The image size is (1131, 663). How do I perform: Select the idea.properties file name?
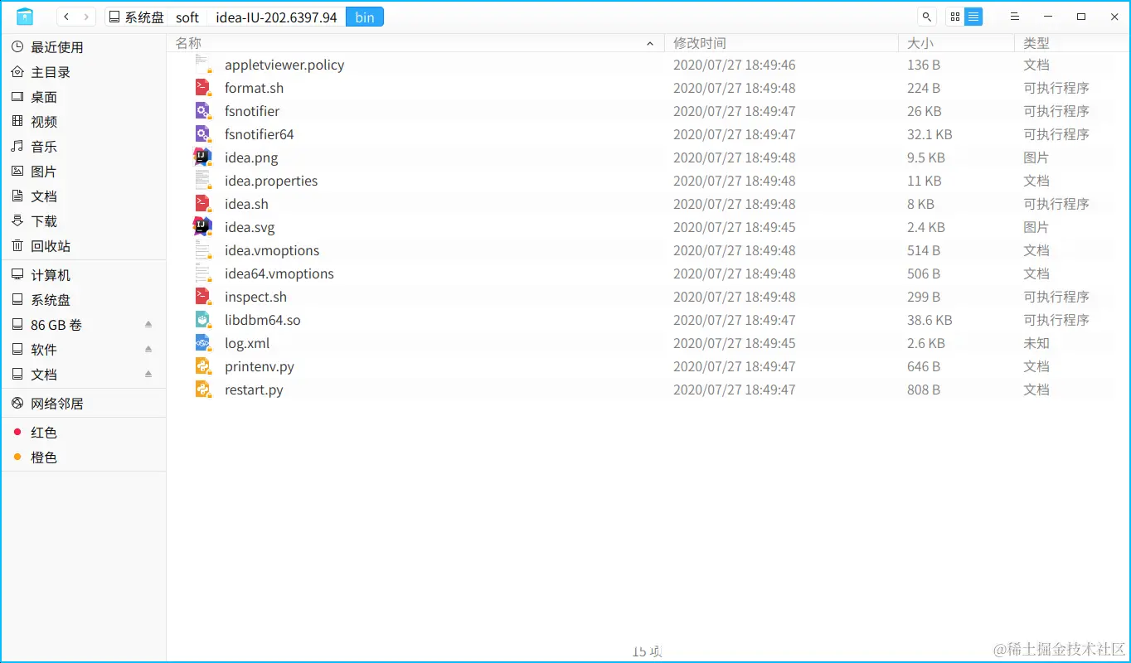(x=271, y=181)
